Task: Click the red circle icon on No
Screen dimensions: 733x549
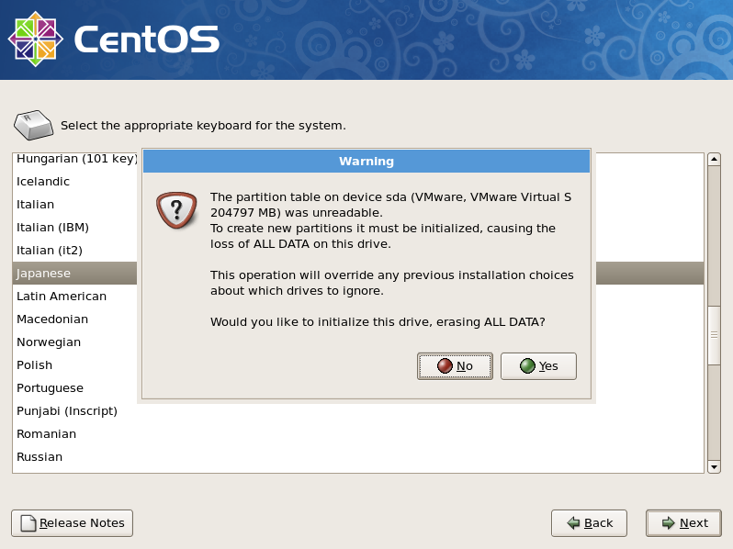Action: [x=445, y=365]
